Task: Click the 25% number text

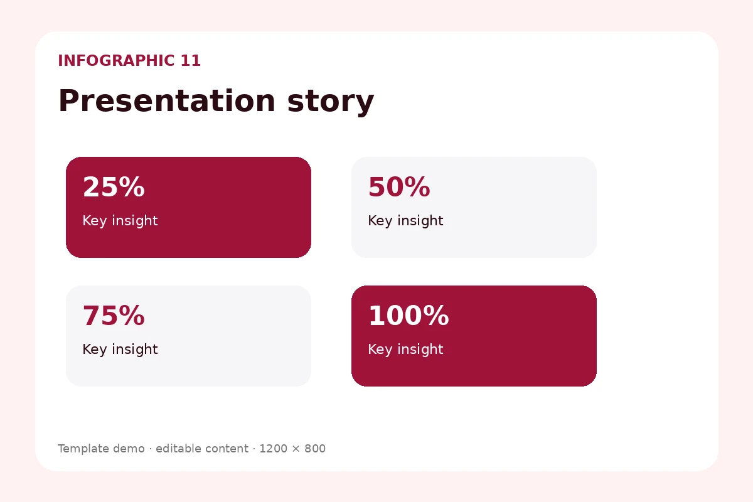Action: (x=114, y=187)
